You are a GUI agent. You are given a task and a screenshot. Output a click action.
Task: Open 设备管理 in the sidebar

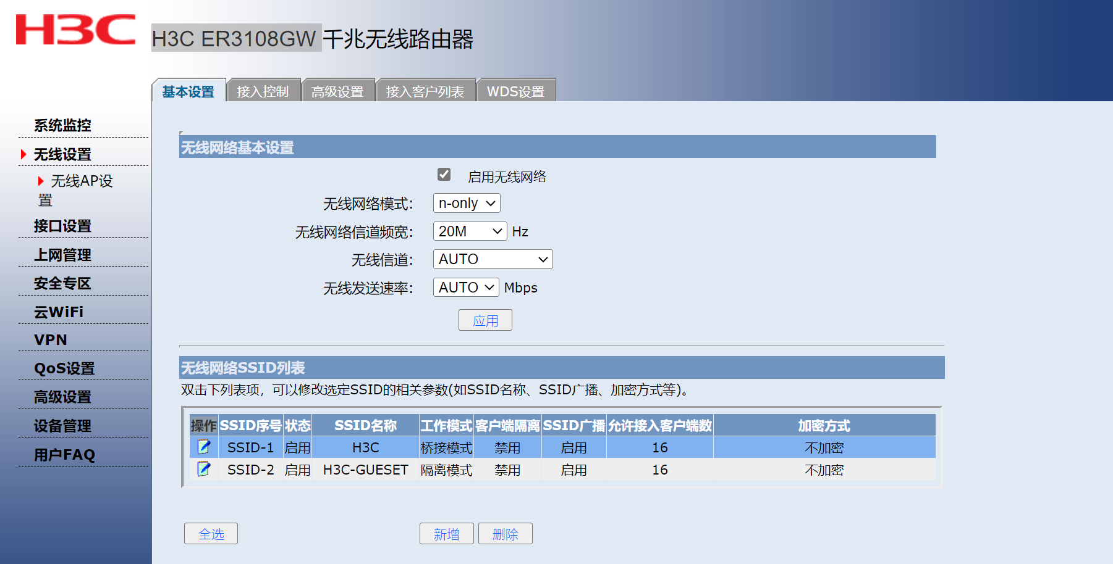(x=62, y=426)
